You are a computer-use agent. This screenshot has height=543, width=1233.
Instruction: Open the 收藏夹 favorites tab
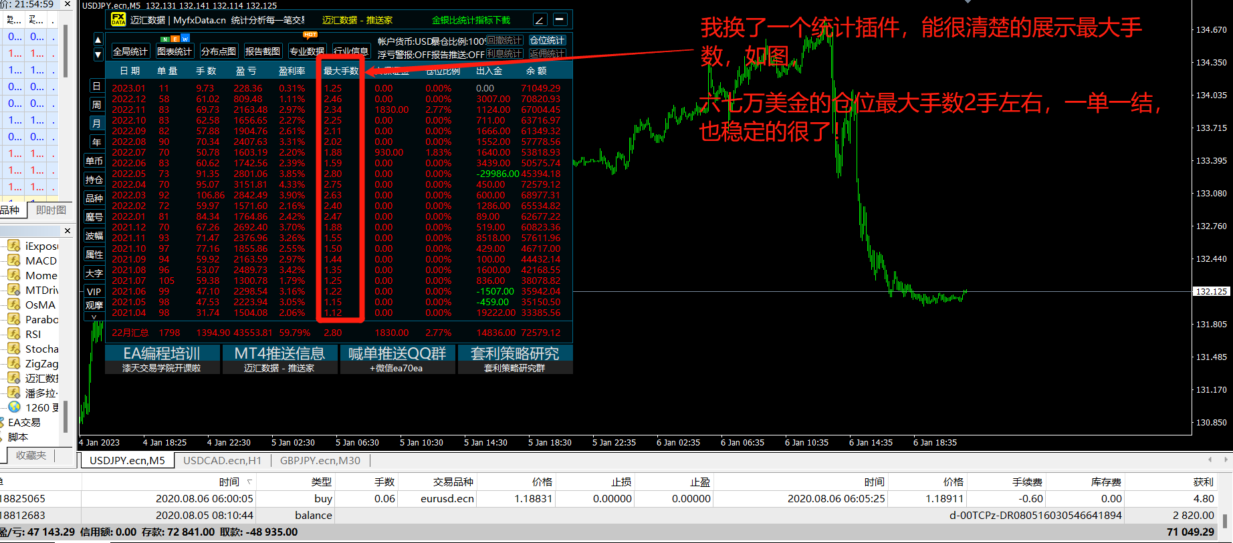click(31, 455)
